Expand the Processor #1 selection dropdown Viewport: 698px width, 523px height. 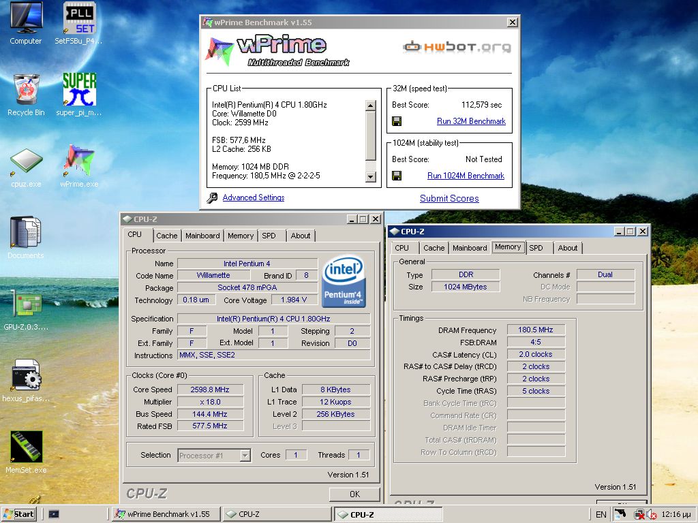point(245,456)
